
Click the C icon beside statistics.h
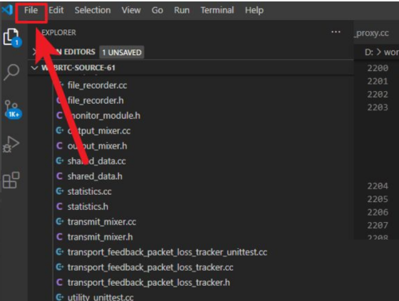pyautogui.click(x=60, y=206)
